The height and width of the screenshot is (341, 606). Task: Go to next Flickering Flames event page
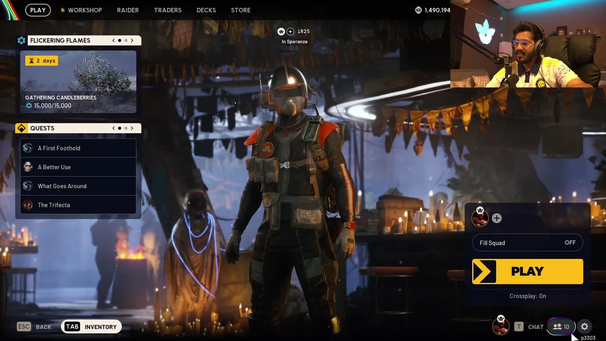pos(132,40)
